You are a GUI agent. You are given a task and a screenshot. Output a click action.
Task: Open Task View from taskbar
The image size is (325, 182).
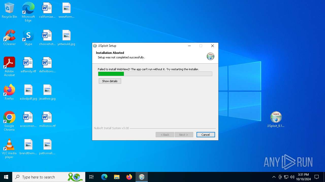(91, 177)
